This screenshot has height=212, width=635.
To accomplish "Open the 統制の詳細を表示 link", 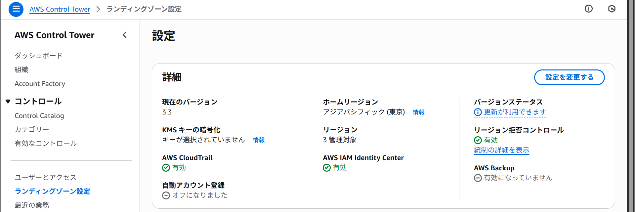I will click(501, 150).
